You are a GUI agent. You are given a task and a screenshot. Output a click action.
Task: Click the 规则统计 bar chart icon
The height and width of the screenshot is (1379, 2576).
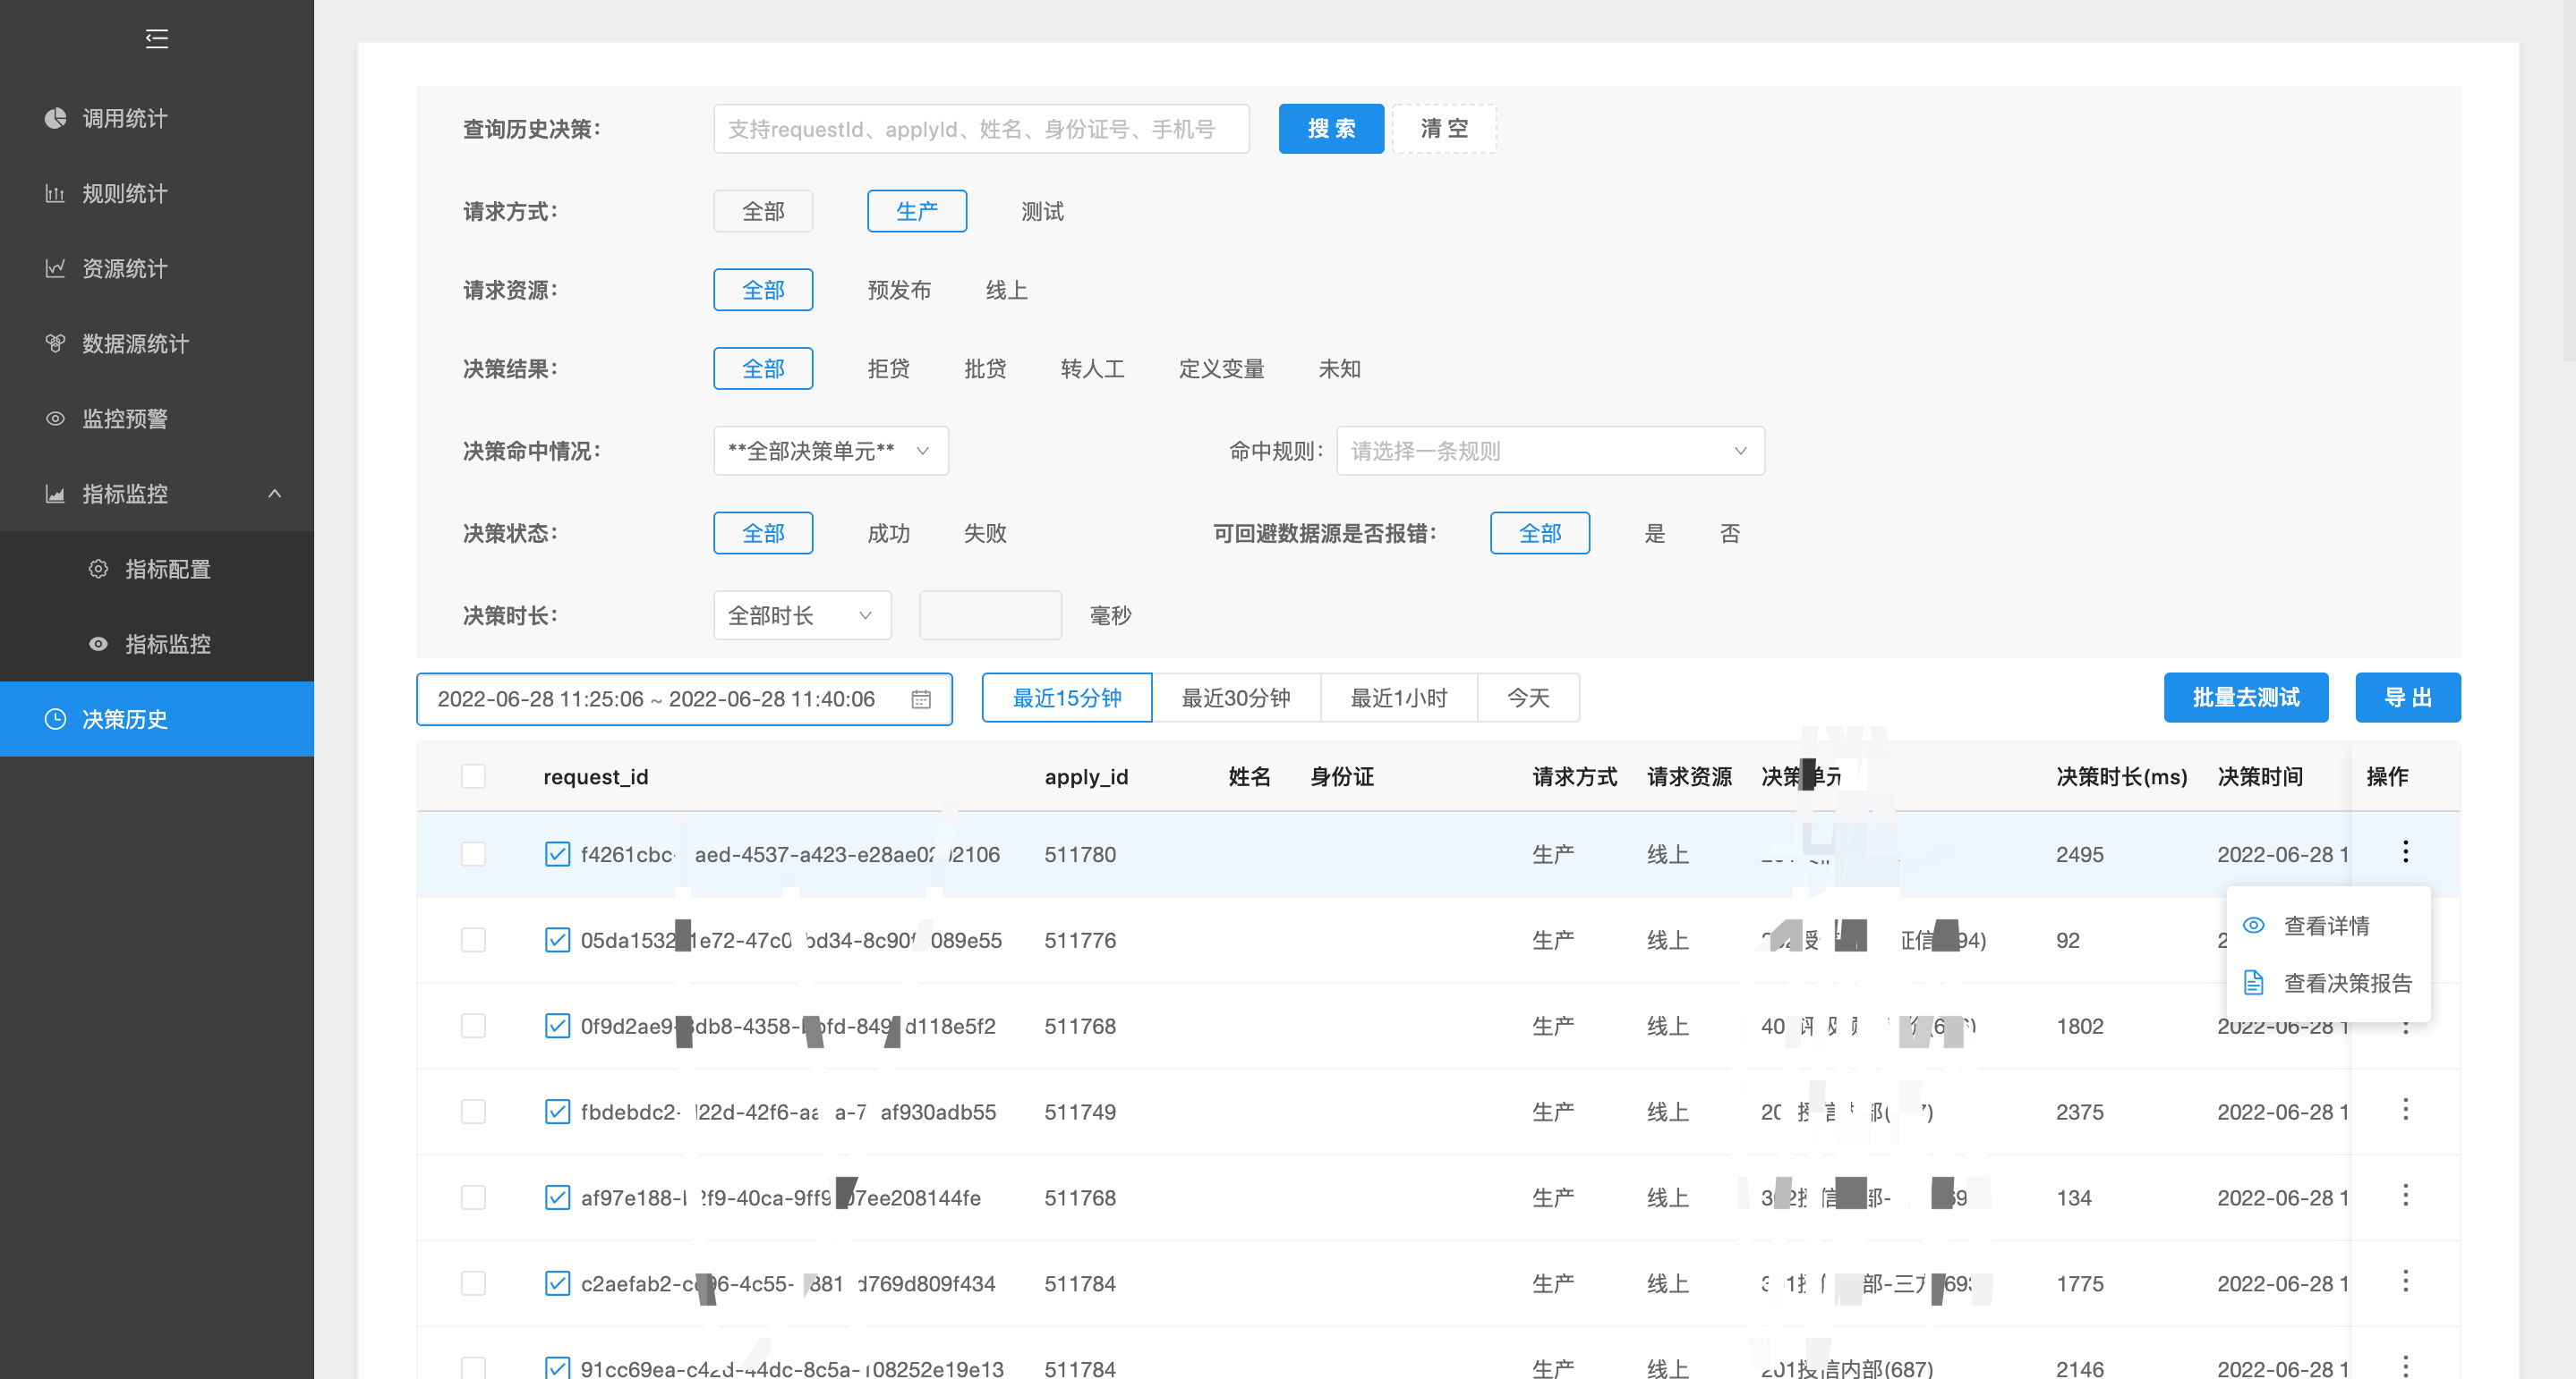point(55,193)
